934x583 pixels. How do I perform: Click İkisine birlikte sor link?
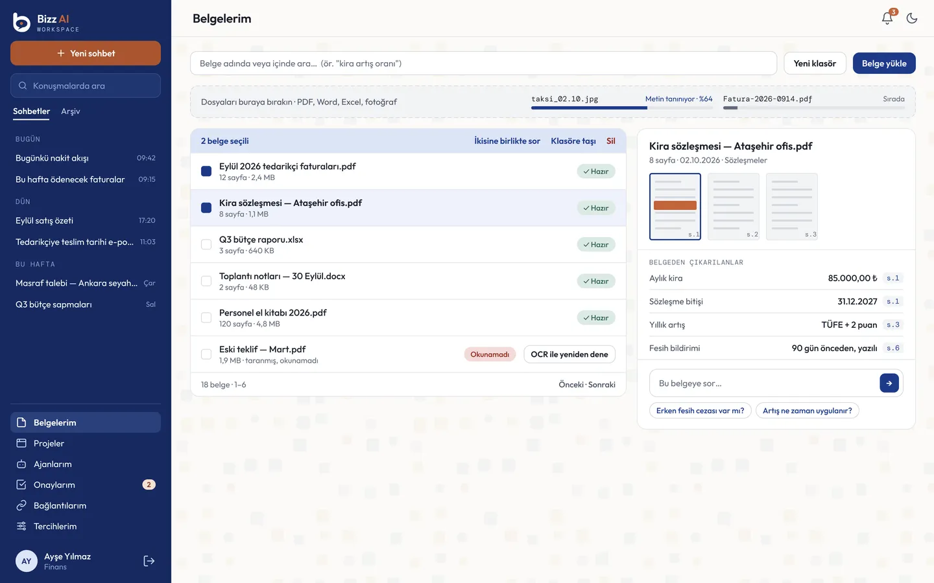(507, 141)
